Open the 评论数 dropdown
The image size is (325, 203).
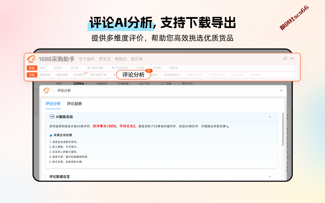click(141, 68)
